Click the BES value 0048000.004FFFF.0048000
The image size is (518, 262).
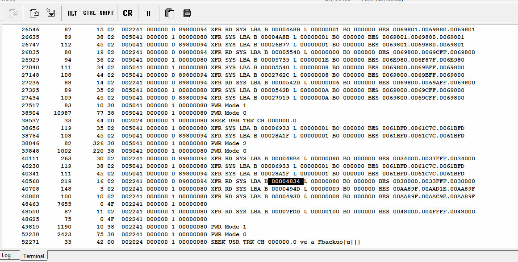tap(434, 212)
